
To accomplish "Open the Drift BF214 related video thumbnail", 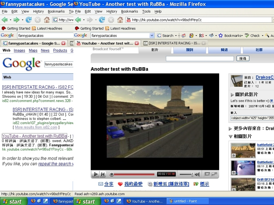I will (x=243, y=184).
